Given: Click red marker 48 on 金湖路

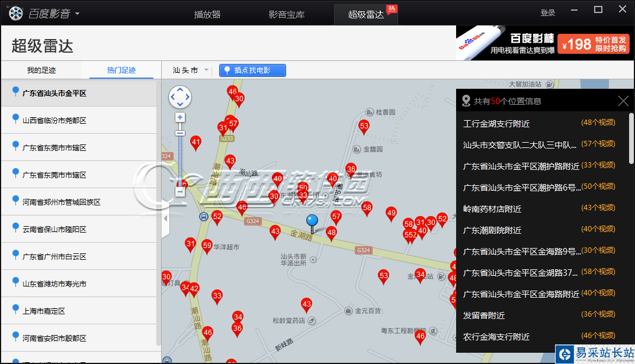Looking at the screenshot, I should 332,233.
